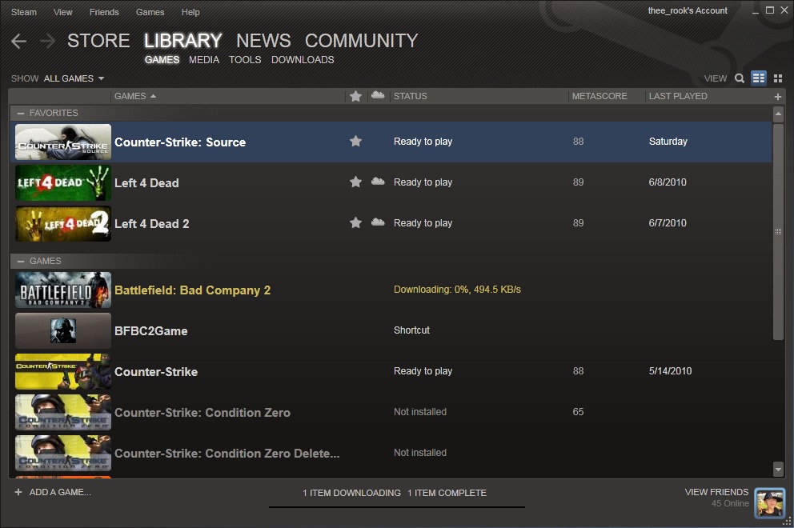Add a column with plus icon
Screen dimensions: 794x528
pyautogui.click(x=778, y=97)
